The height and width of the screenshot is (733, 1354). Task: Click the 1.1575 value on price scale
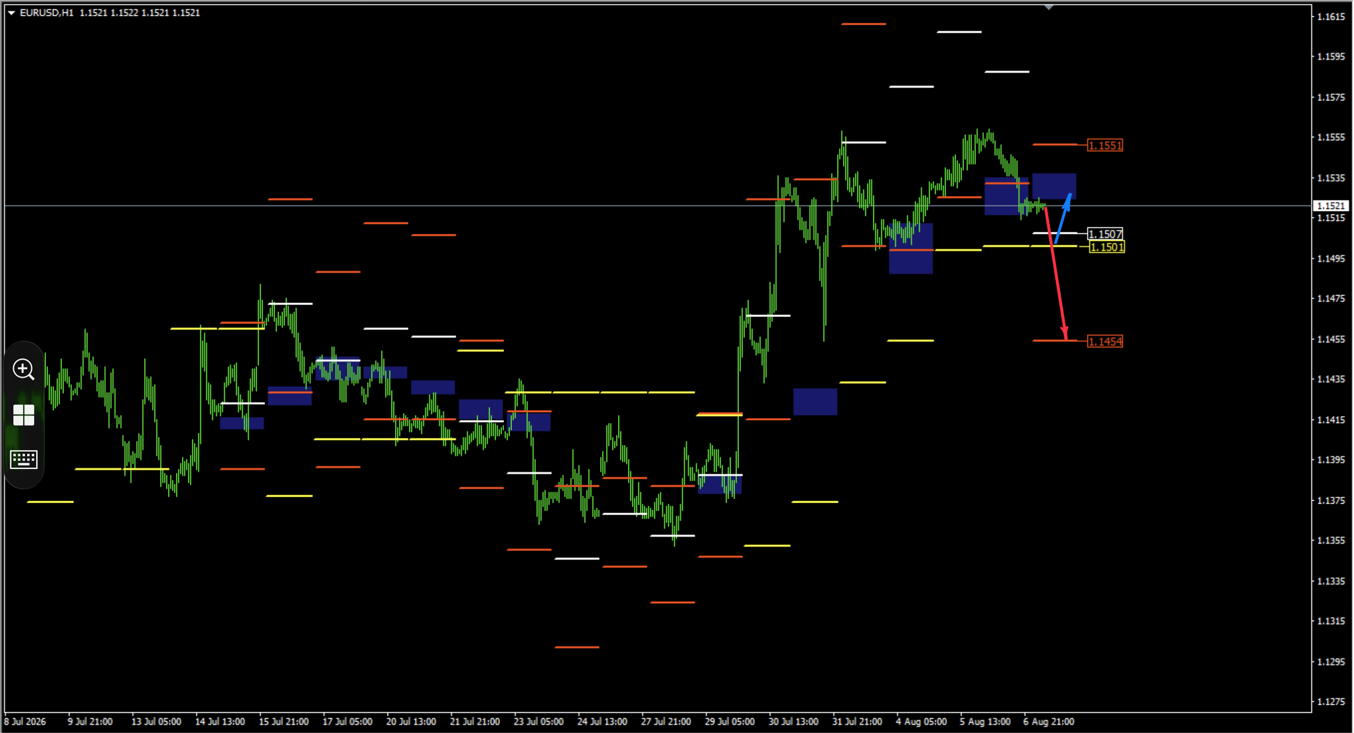pyautogui.click(x=1331, y=97)
